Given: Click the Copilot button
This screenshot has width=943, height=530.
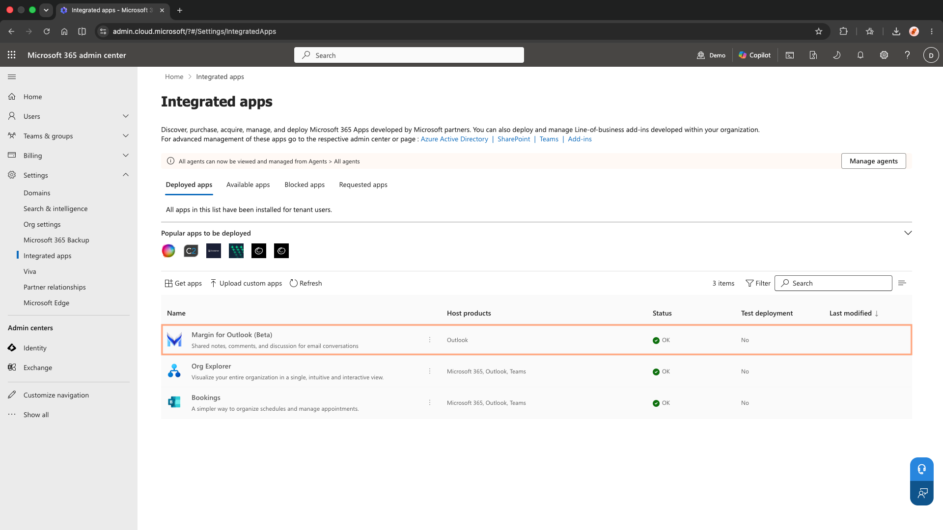Looking at the screenshot, I should click(755, 55).
